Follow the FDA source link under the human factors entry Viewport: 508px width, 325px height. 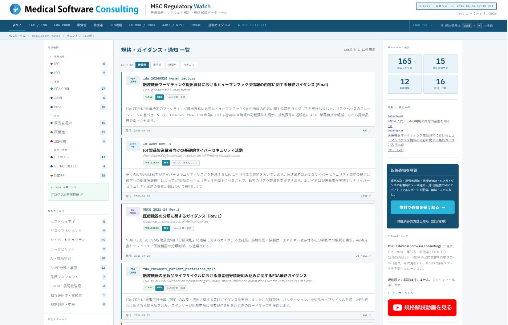(366, 131)
